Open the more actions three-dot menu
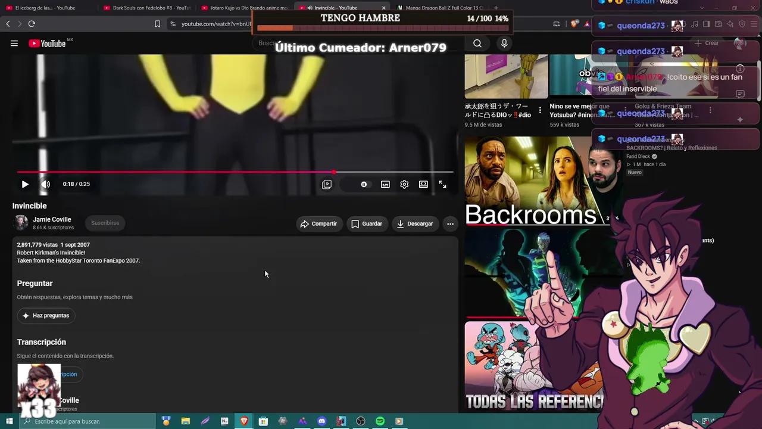 pyautogui.click(x=450, y=223)
